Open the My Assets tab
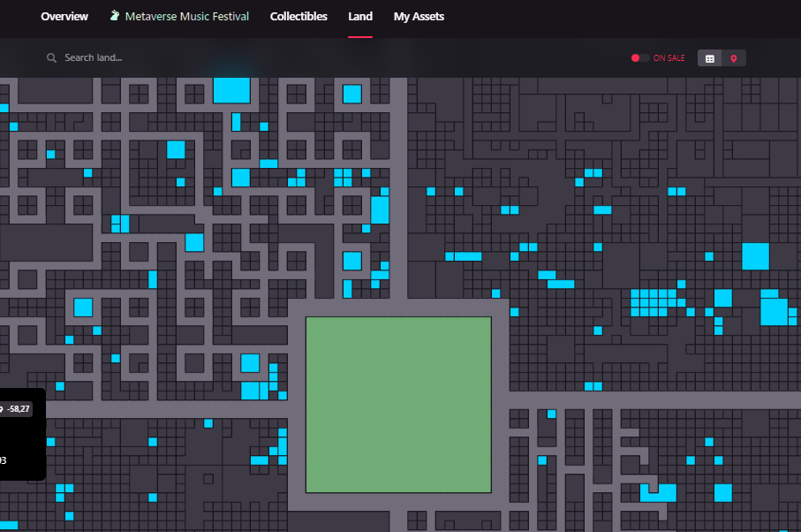The height and width of the screenshot is (532, 801). click(x=419, y=17)
